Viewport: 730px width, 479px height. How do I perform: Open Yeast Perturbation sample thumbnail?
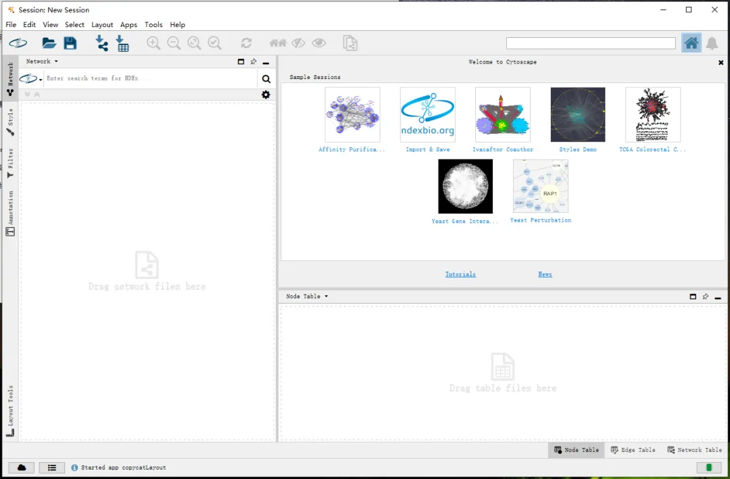pyautogui.click(x=541, y=186)
